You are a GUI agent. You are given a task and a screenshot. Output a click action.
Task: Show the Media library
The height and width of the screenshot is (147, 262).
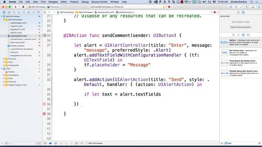248,35
